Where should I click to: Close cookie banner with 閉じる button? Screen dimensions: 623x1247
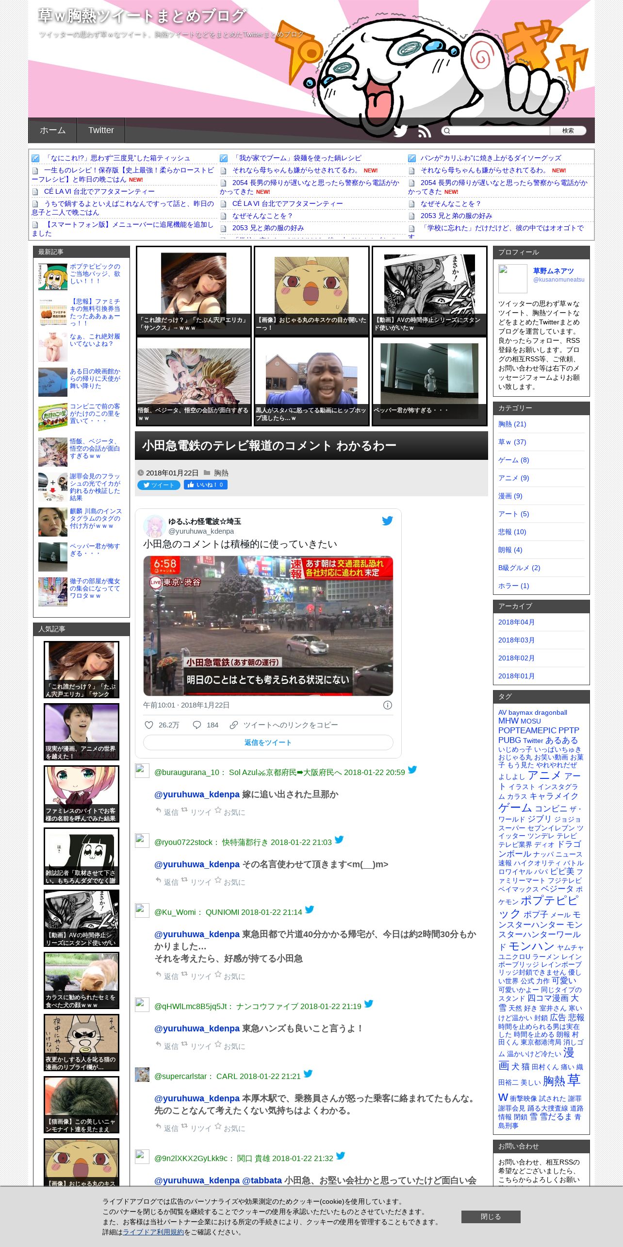[x=491, y=1216]
